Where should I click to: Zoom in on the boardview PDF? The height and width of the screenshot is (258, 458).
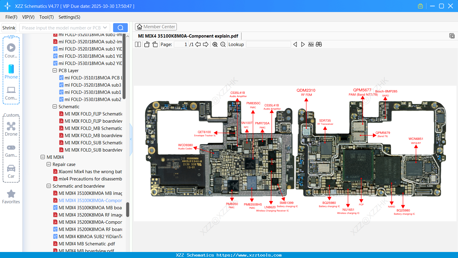click(x=215, y=44)
